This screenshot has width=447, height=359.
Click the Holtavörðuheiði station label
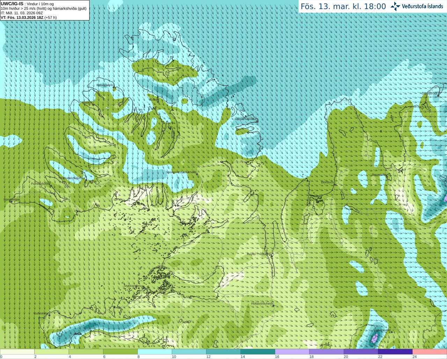(x=262, y=304)
